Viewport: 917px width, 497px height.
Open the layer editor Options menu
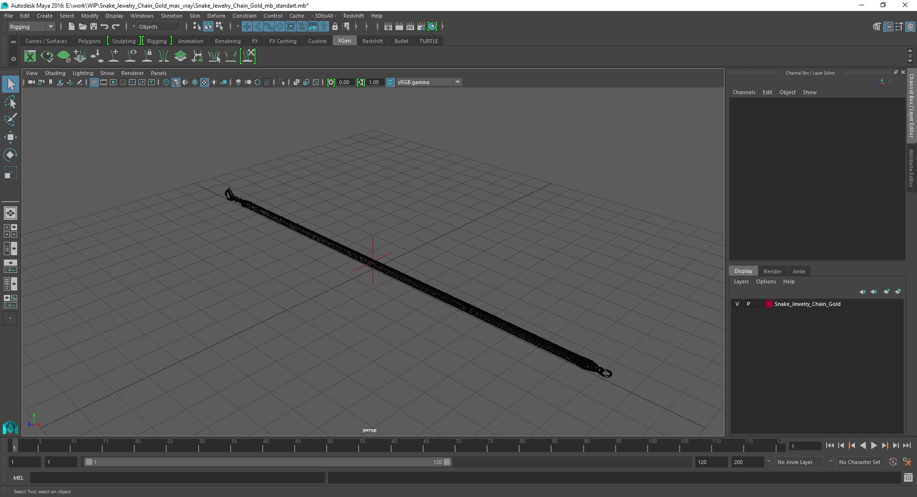click(x=766, y=281)
